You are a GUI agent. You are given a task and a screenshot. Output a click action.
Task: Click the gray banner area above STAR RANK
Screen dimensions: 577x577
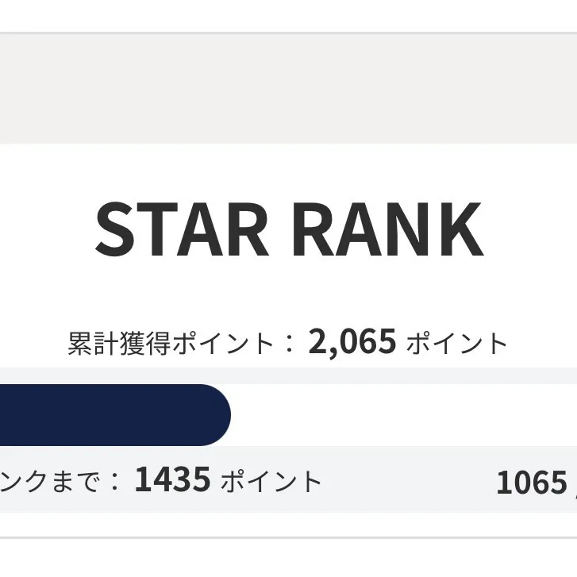tap(288, 89)
